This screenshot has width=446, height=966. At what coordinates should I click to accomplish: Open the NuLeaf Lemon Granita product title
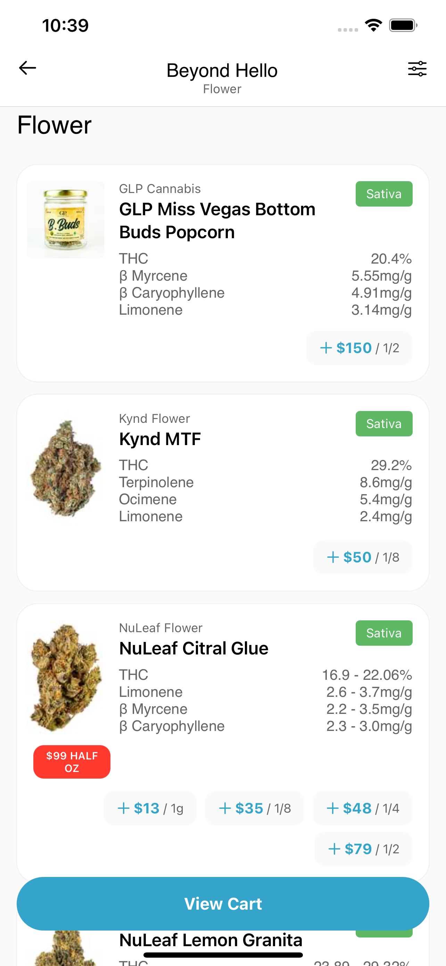click(210, 940)
